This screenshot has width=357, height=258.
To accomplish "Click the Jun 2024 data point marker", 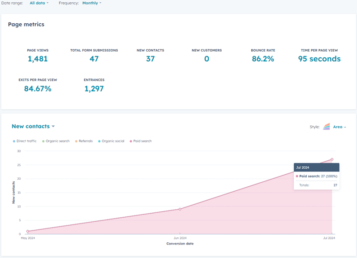I will click(x=180, y=209).
